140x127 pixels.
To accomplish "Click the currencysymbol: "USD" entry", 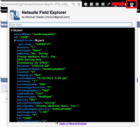I will [33, 90].
